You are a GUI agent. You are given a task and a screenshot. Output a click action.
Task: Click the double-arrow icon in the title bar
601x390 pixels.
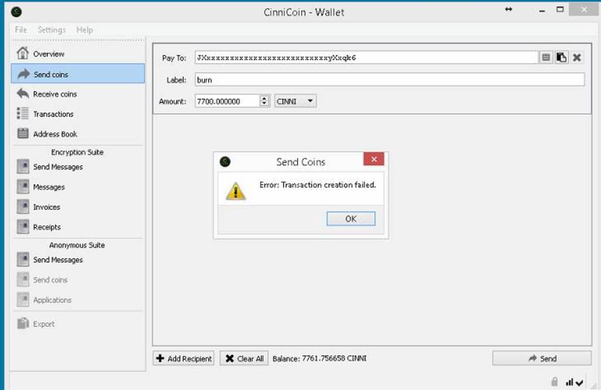point(509,9)
